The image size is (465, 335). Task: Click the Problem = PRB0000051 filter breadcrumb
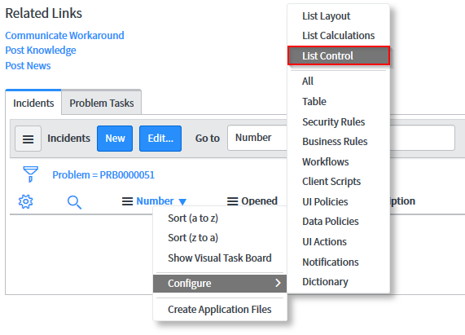point(103,175)
